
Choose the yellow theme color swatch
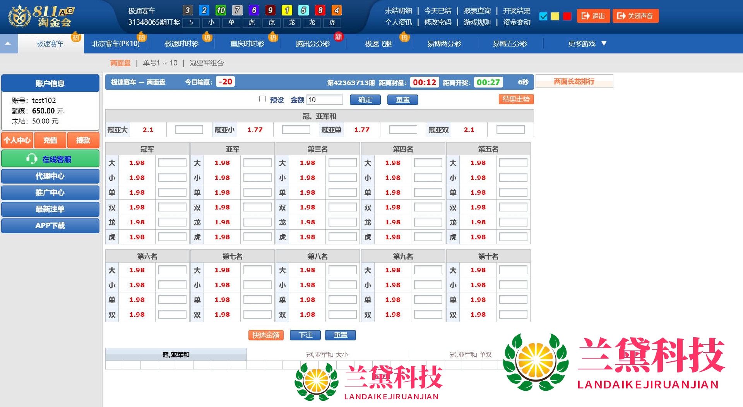555,16
